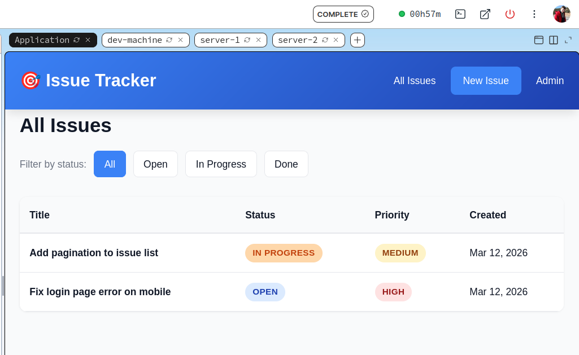Select the All status filter
This screenshot has height=355, width=579.
pos(110,164)
